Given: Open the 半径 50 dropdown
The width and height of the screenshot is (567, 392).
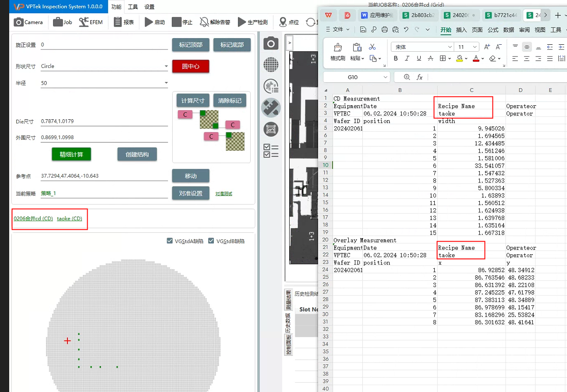Looking at the screenshot, I should click(x=166, y=83).
